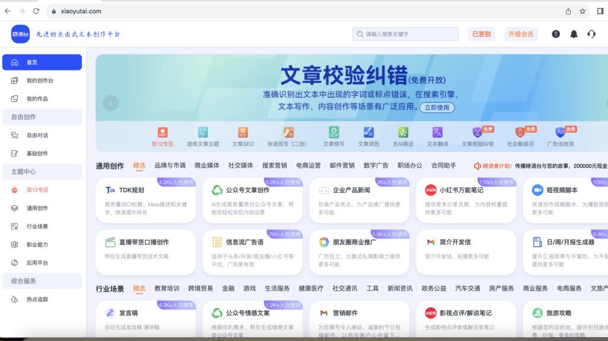Click the 升级会员 upgrade button

(521, 34)
